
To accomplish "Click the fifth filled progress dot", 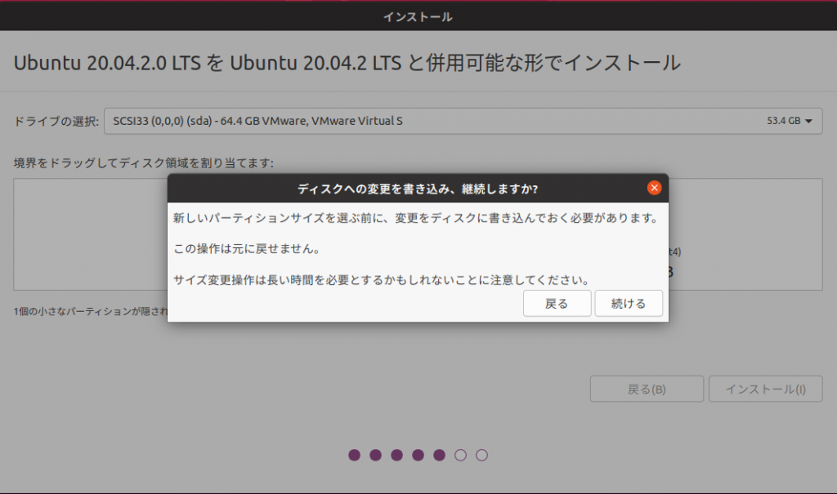I will click(x=440, y=455).
